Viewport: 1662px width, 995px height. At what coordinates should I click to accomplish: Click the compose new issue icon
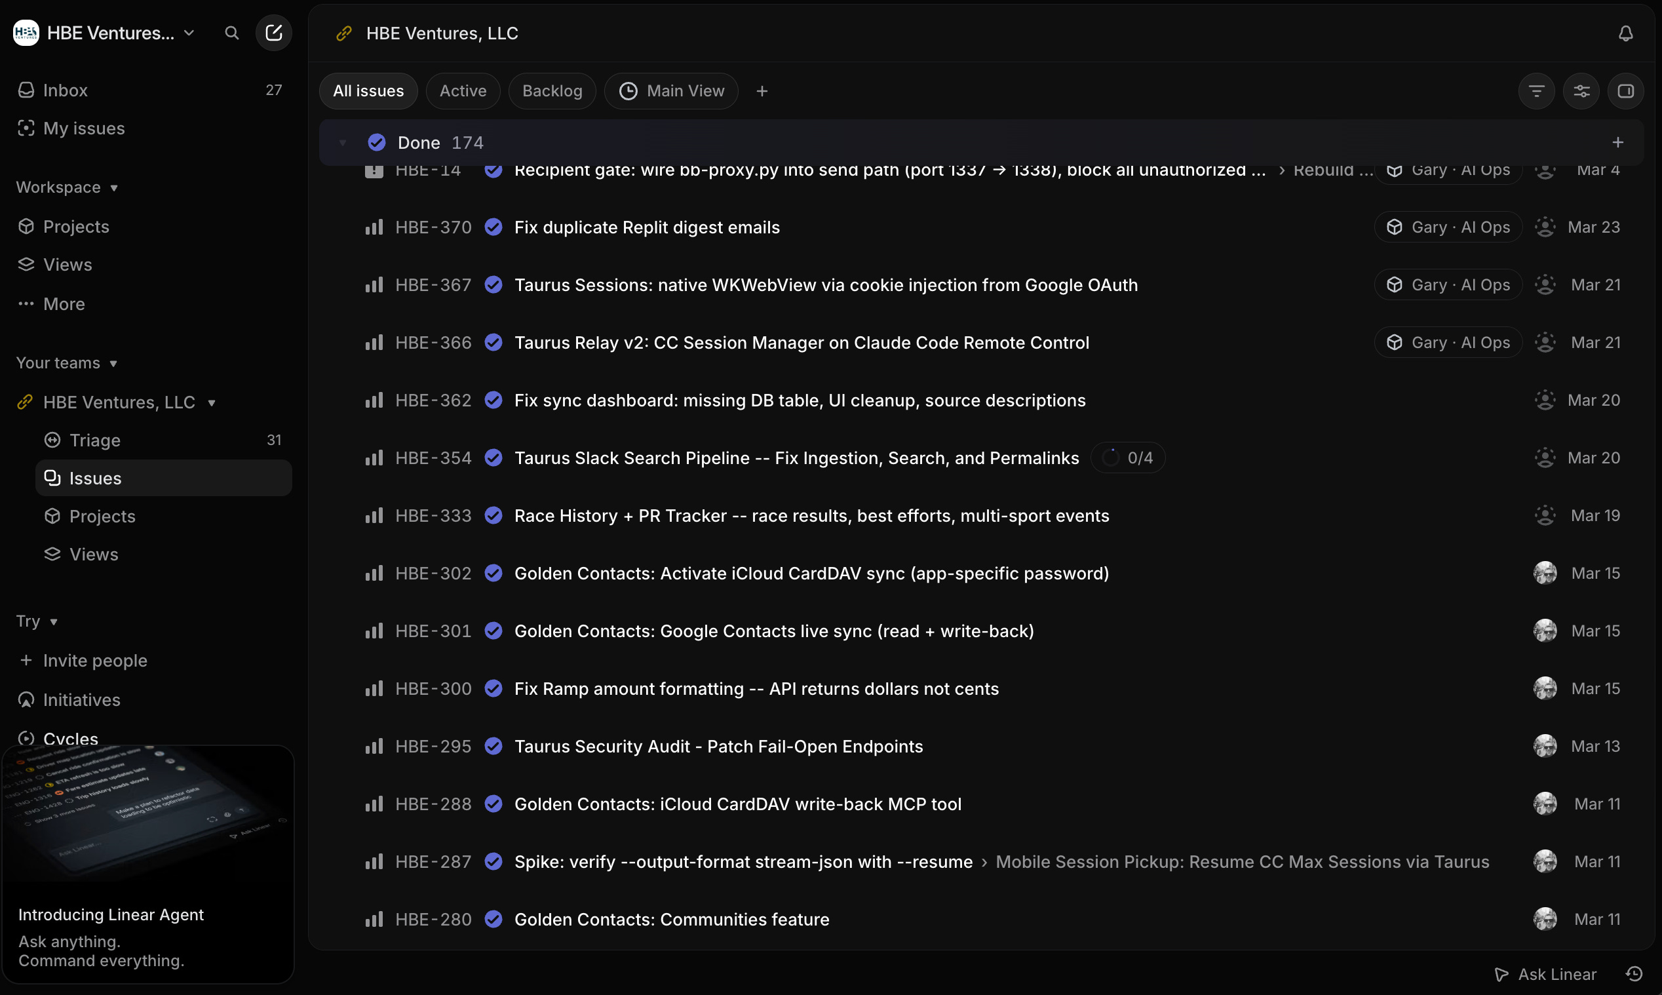(x=273, y=33)
